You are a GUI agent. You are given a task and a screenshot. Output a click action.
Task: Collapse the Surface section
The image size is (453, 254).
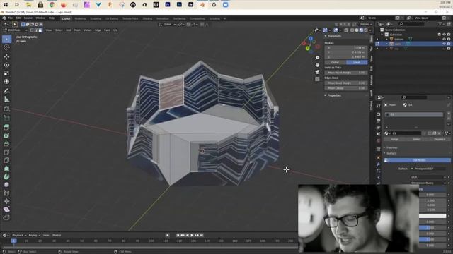tap(391, 153)
